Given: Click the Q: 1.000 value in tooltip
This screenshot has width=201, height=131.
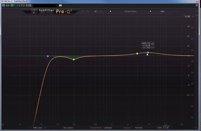Looking at the screenshot, I should [146, 47].
